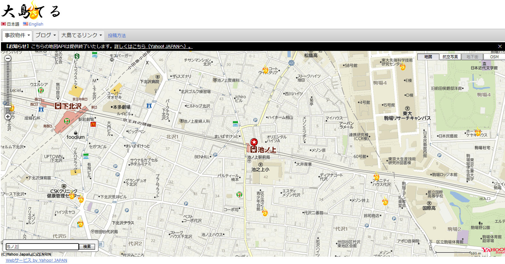Click the 東大駒場リサーチキャンパス label

[407, 116]
